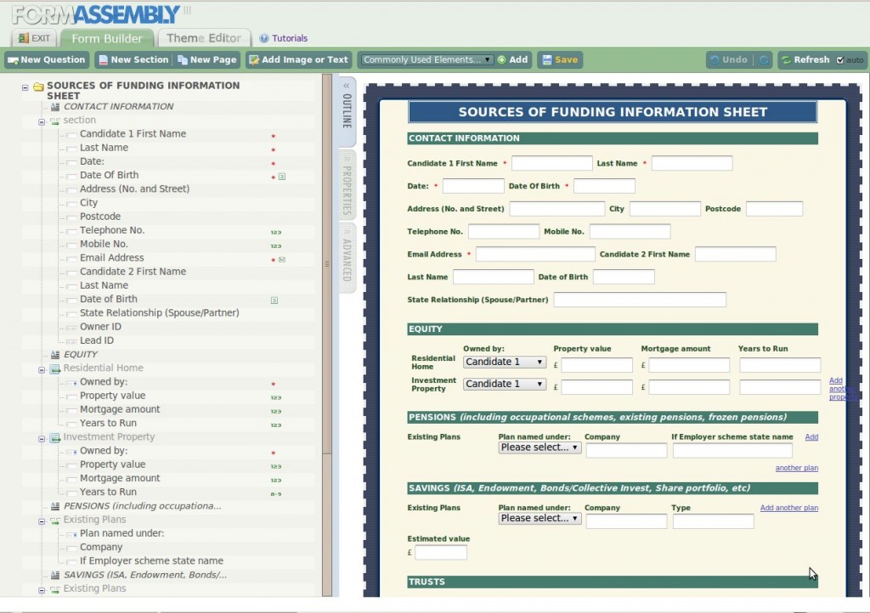Click the section icon next to 'section'
Screen dimensions: 870x613
point(55,121)
